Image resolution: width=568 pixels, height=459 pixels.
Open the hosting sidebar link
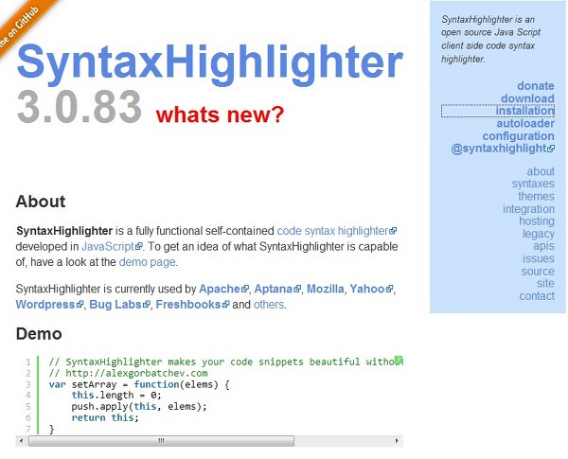[x=537, y=221]
